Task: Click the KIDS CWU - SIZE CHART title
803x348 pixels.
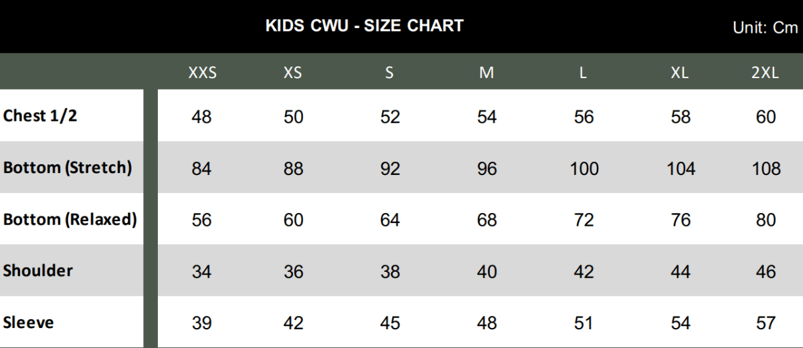Action: (x=364, y=26)
